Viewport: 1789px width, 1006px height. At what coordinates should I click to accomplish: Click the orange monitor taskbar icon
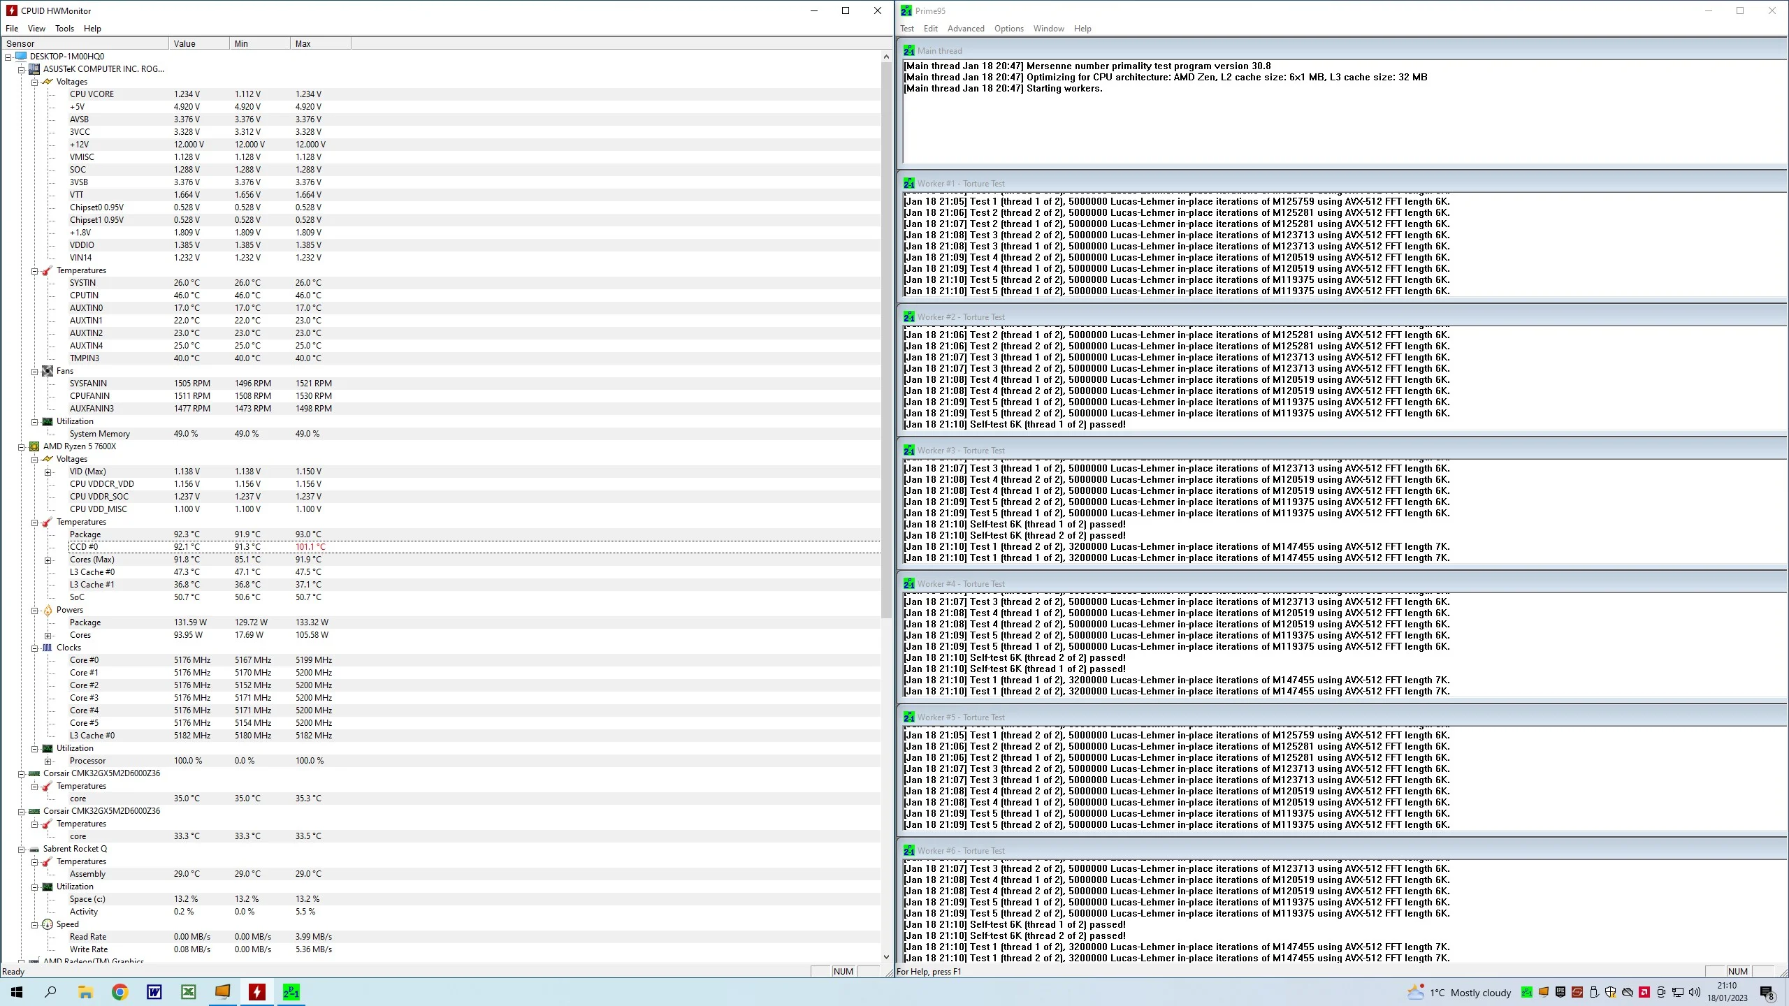[223, 992]
